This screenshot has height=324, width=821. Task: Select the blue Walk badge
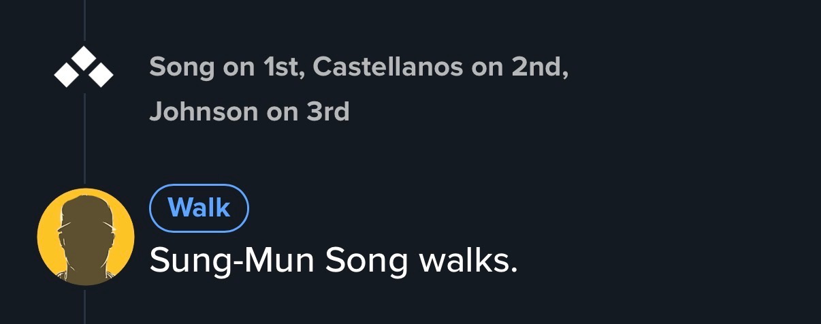199,208
